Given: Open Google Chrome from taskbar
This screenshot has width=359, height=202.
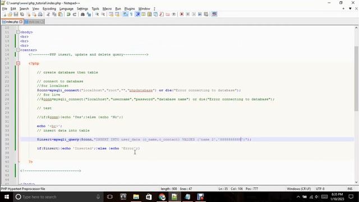Looking at the screenshot, I should (162, 197).
